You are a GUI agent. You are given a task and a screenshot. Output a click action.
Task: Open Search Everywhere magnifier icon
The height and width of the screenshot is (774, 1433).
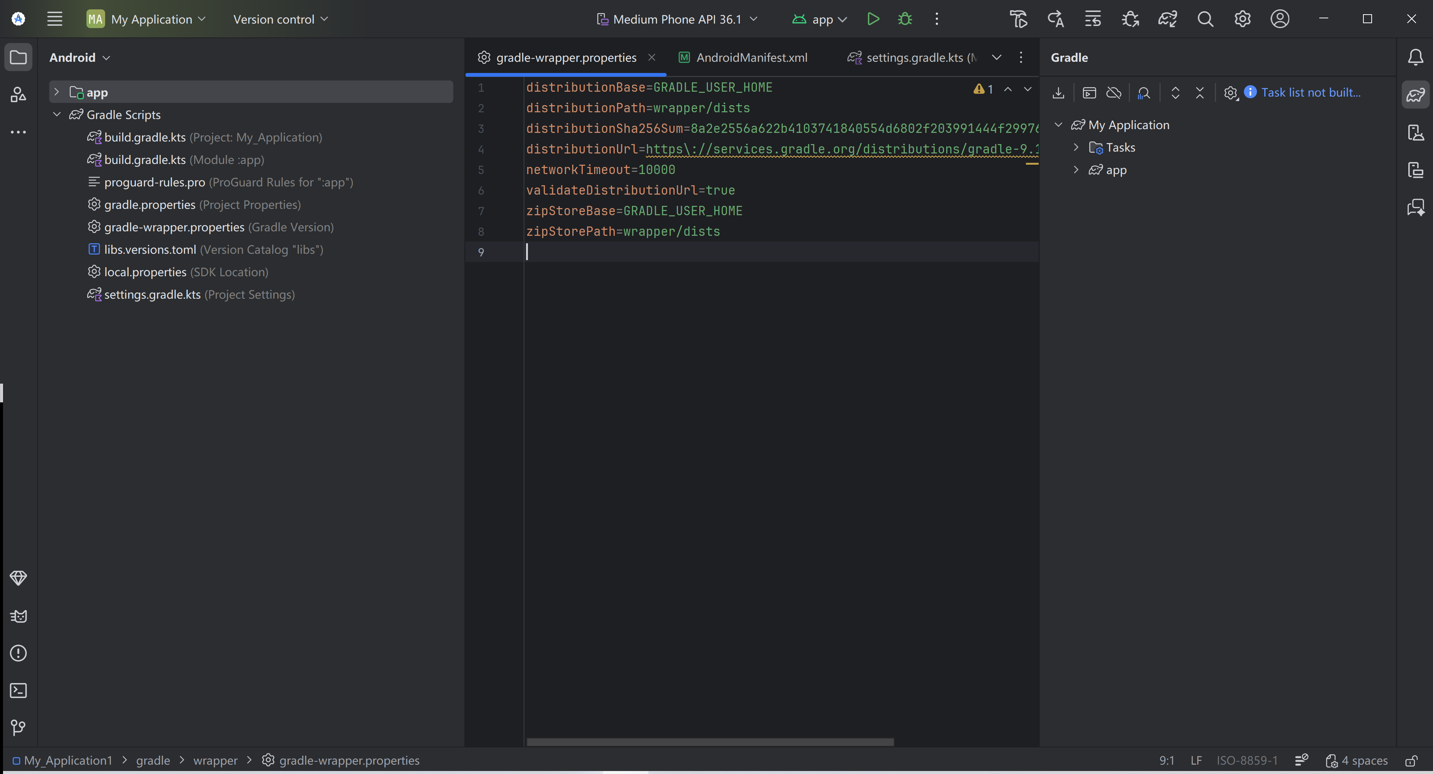(1205, 19)
